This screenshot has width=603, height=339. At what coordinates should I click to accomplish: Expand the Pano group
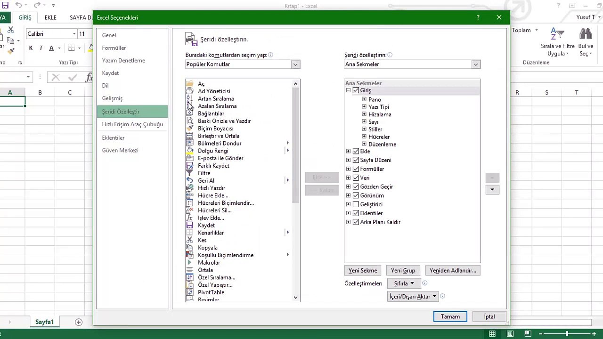click(364, 99)
